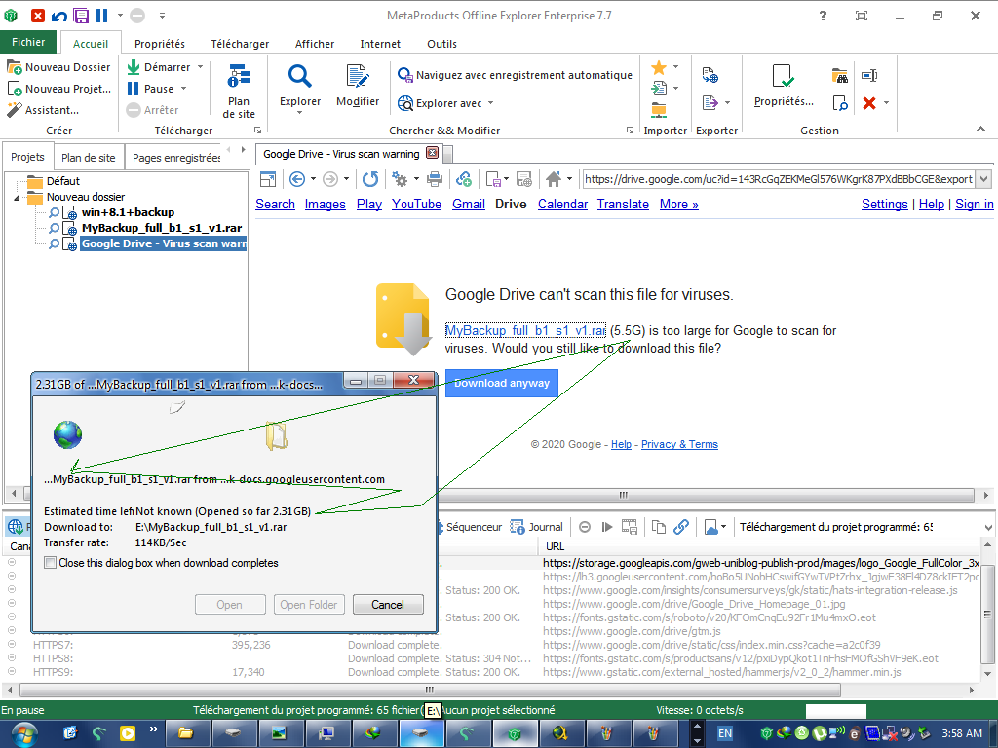Click the Séquenceur icon in bottom panel
This screenshot has width=998, height=748.
[x=441, y=527]
